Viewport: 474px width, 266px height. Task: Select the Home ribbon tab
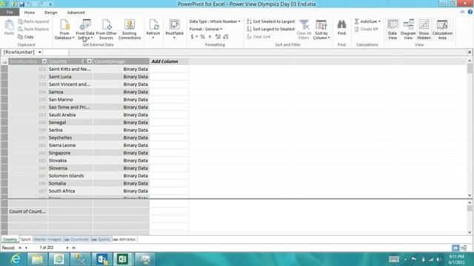30,13
